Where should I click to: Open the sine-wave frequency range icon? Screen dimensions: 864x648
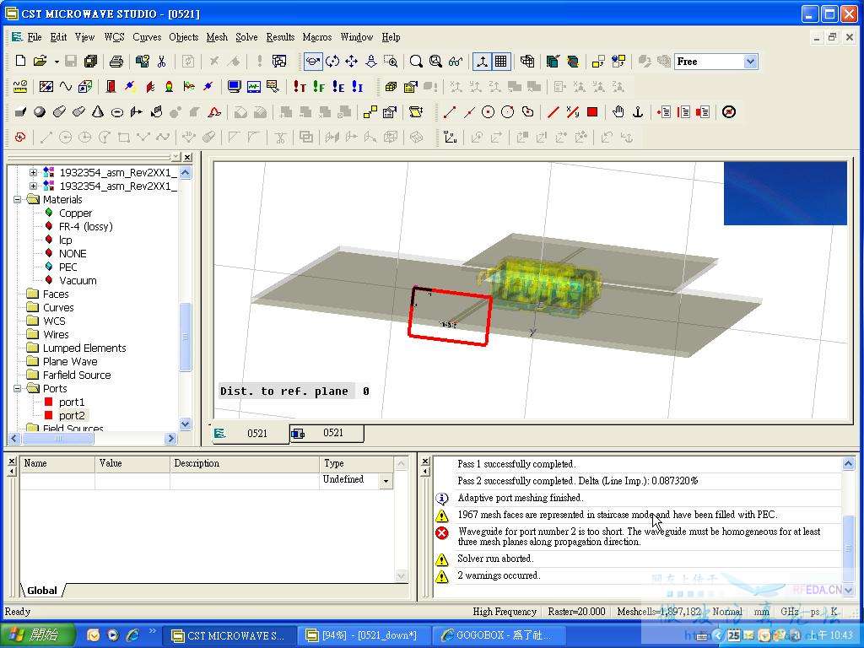(x=66, y=87)
